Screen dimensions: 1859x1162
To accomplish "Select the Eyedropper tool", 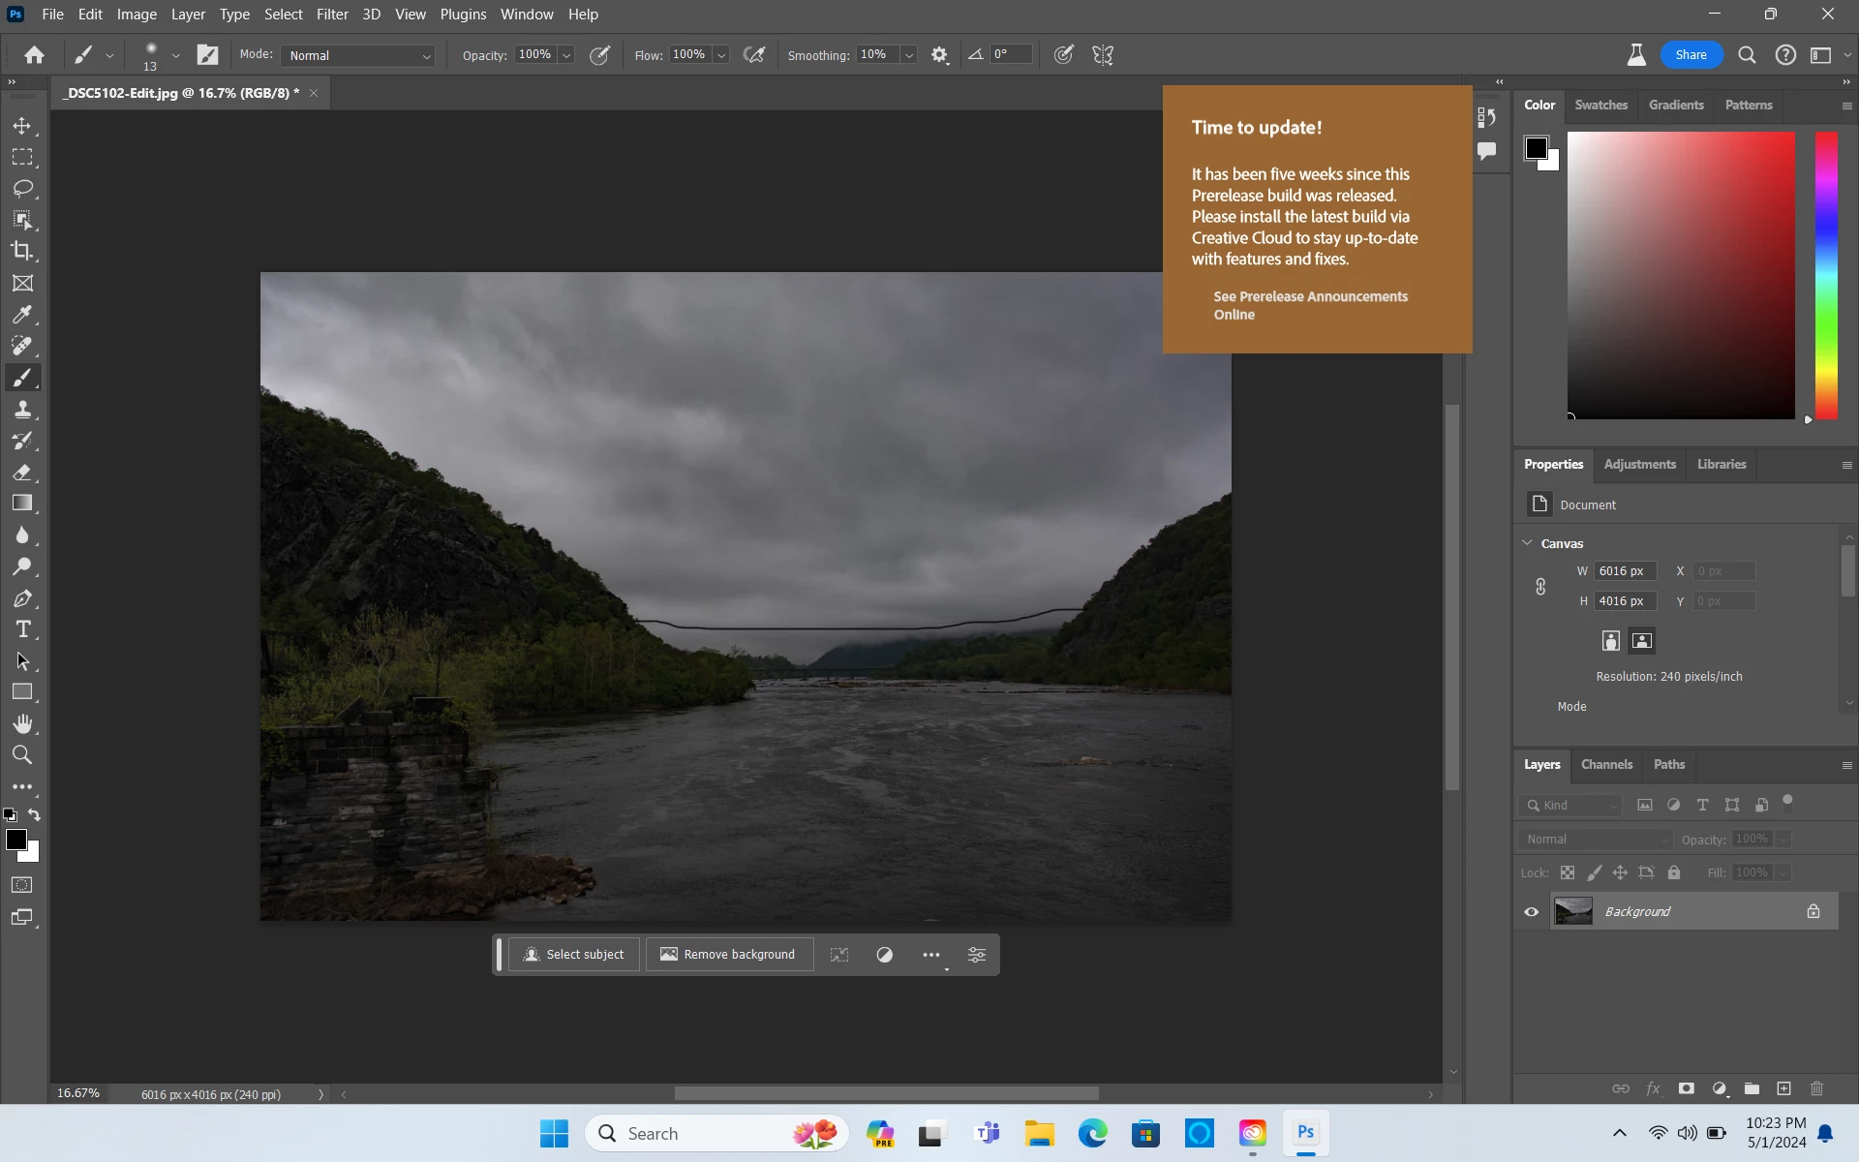I will 22,315.
